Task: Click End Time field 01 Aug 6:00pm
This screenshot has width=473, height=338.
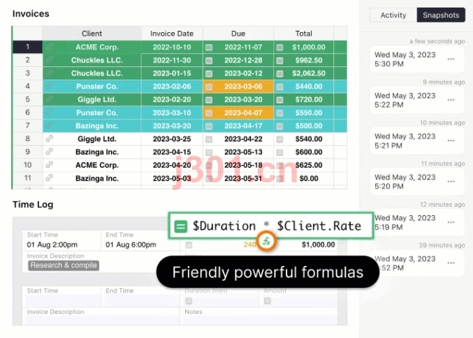Action: (140, 241)
